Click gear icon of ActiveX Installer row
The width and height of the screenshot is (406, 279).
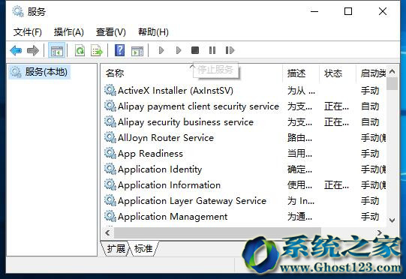point(110,90)
